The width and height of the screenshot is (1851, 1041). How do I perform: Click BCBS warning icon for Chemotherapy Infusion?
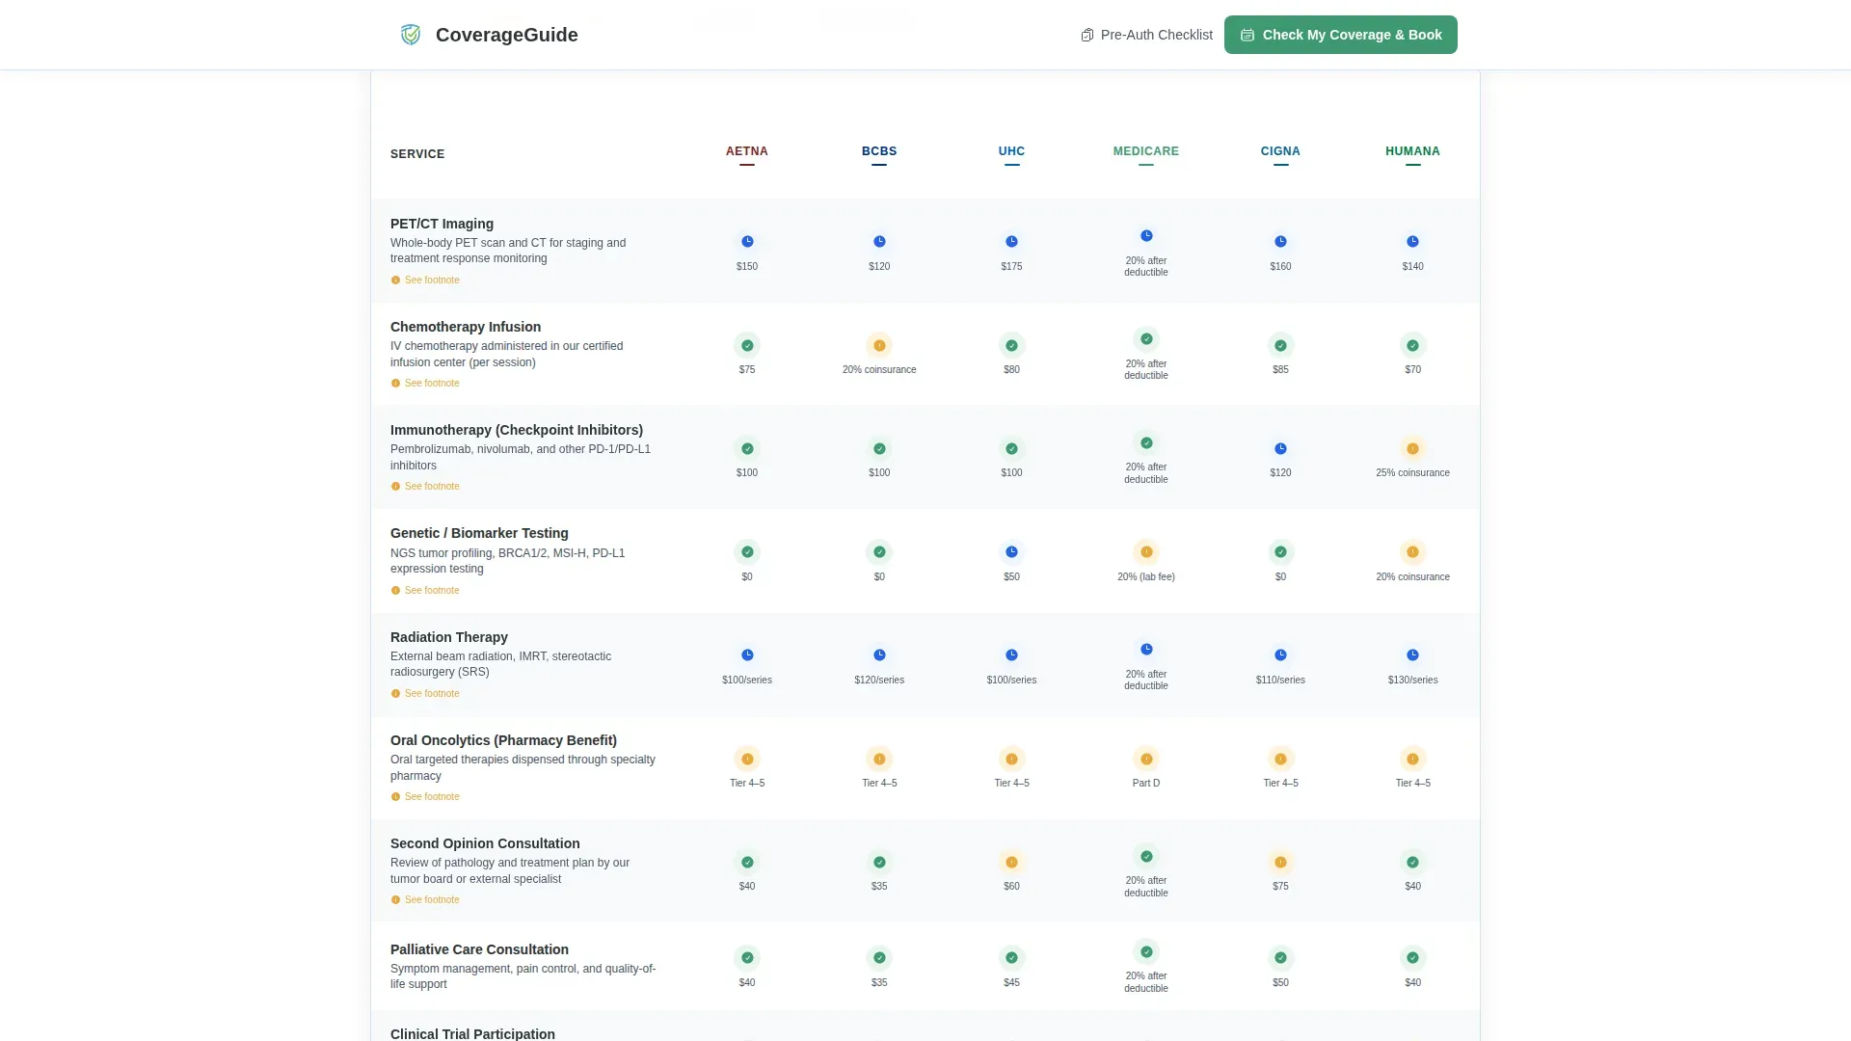click(x=879, y=345)
